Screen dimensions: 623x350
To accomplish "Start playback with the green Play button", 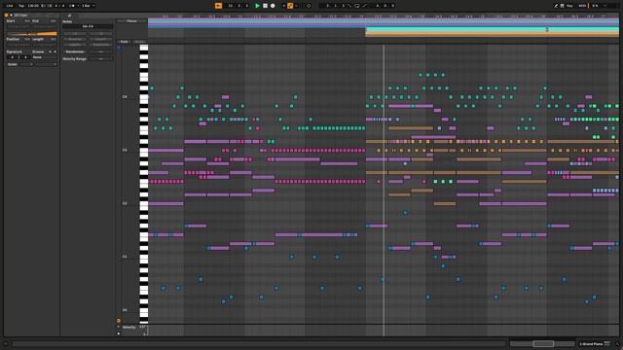I will (x=257, y=6).
